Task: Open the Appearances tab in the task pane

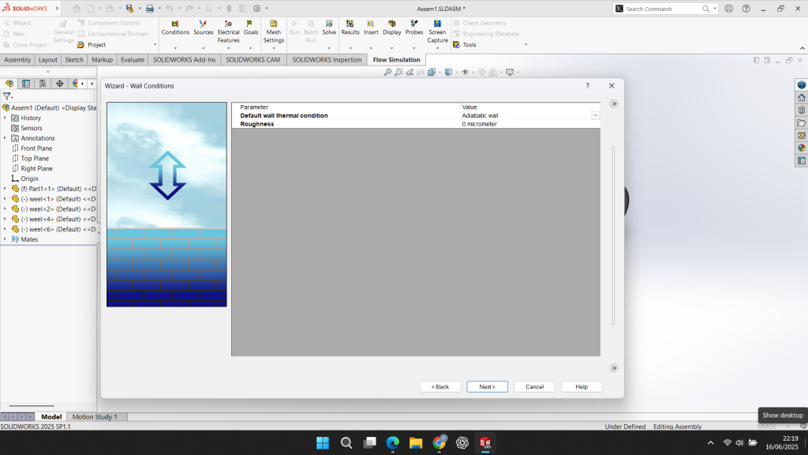Action: pos(801,148)
